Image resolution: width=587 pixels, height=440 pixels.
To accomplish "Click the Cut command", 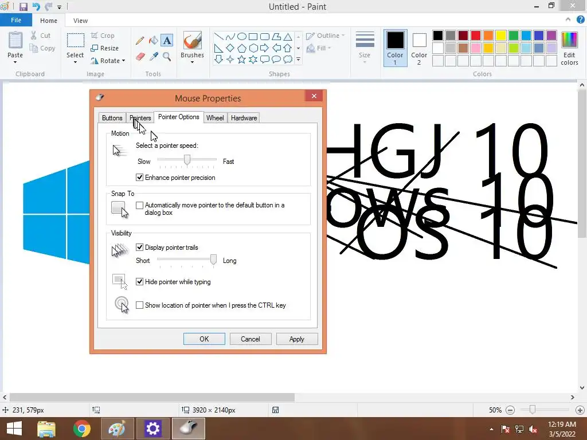I will tap(41, 36).
